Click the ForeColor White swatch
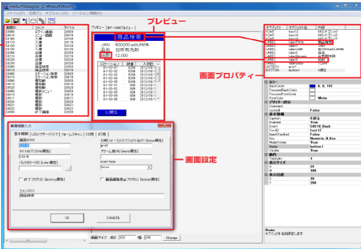Viewport: 361px width, 249px height. point(312,98)
